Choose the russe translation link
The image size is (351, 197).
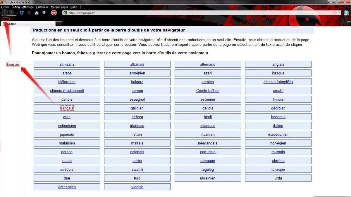pyautogui.click(x=67, y=161)
